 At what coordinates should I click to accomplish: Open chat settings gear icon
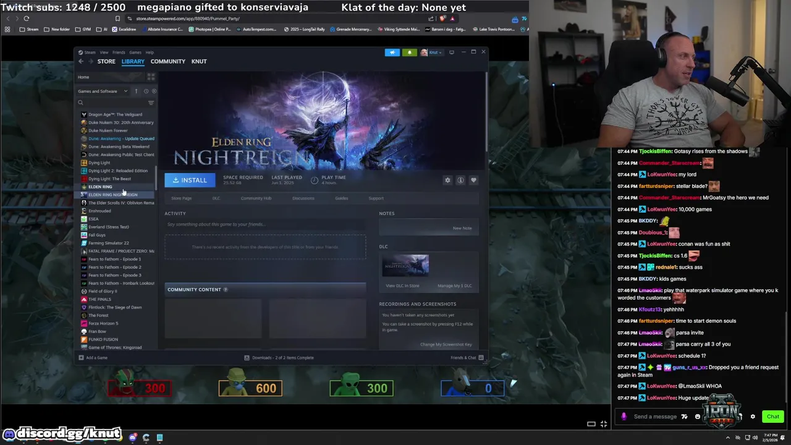point(753,417)
